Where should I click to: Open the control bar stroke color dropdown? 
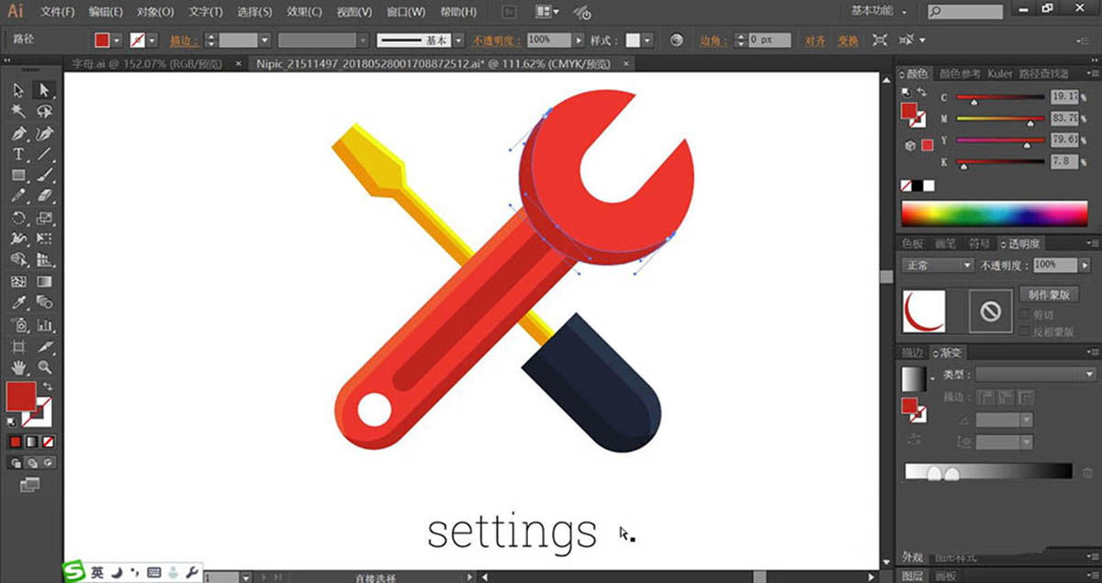point(152,40)
